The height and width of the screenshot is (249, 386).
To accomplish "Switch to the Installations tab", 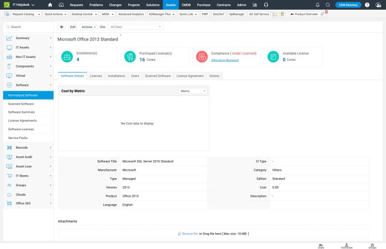I will (x=116, y=76).
